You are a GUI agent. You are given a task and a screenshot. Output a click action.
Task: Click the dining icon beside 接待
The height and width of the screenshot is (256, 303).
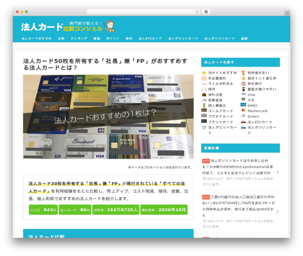204,89
